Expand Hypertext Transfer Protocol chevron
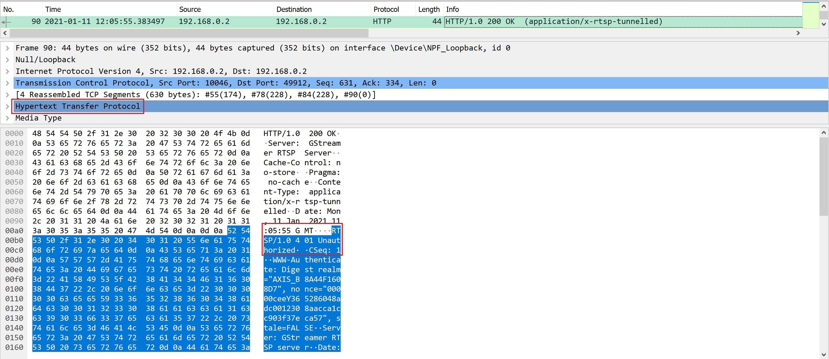Viewport: 829px width, 359px height. click(7, 106)
